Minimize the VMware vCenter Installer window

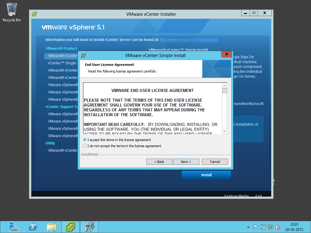pos(245,13)
